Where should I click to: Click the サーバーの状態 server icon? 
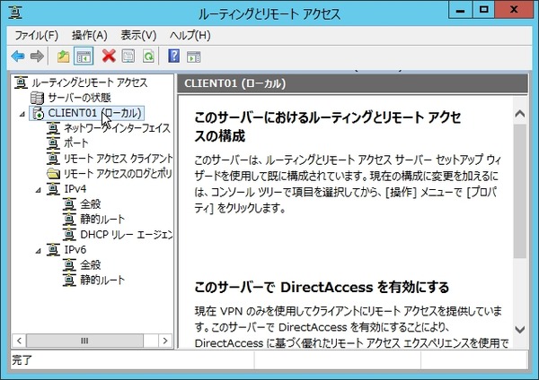[x=37, y=98]
